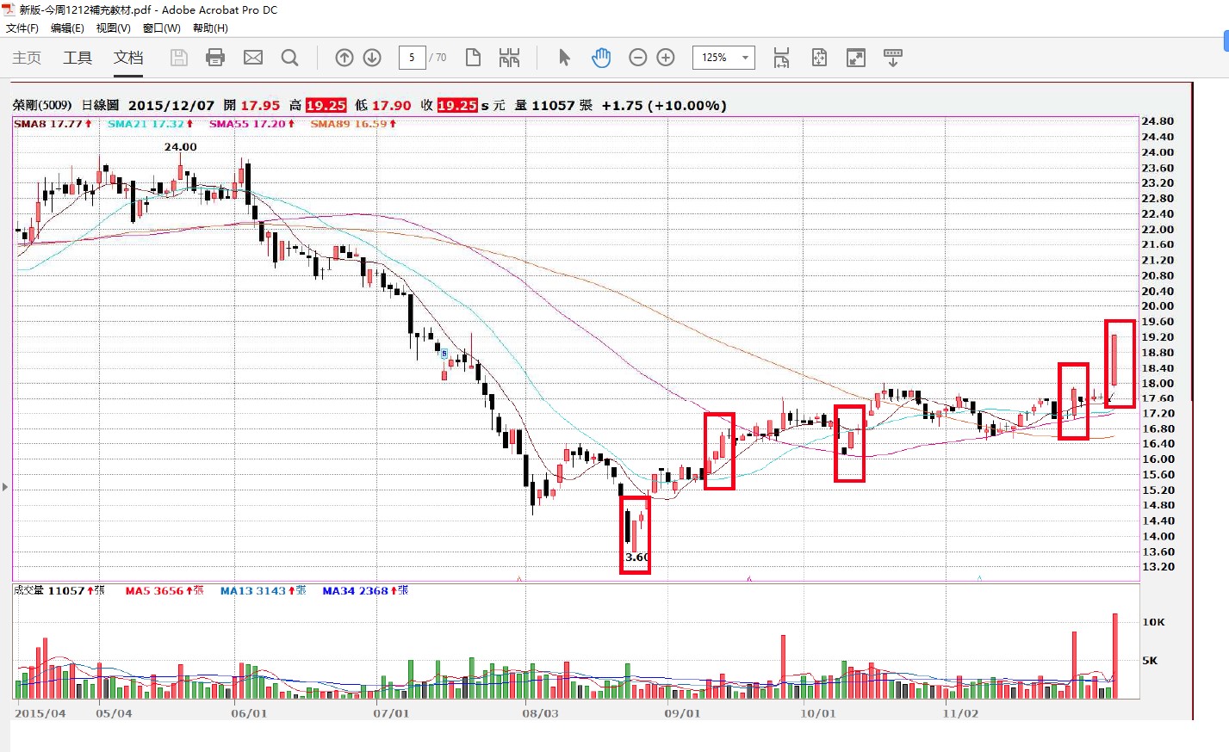
Task: Choose the arrow selection tool
Action: click(x=564, y=58)
